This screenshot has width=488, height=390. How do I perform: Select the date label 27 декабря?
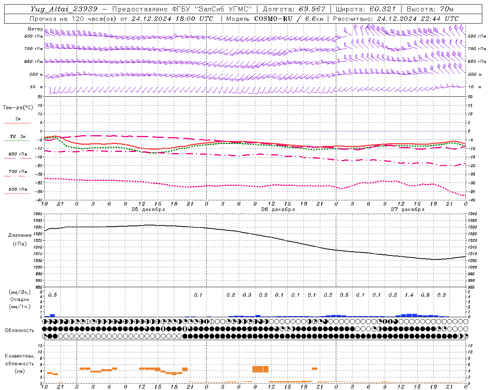coord(408,209)
